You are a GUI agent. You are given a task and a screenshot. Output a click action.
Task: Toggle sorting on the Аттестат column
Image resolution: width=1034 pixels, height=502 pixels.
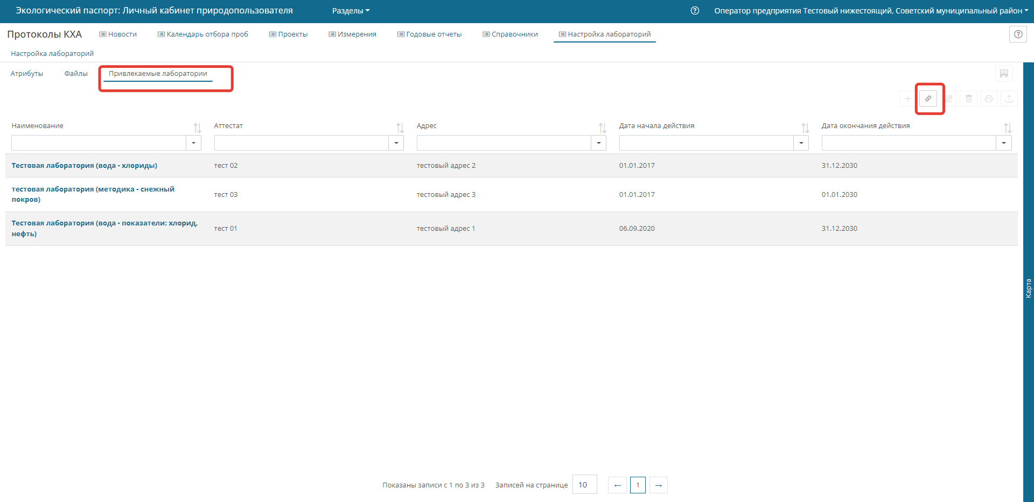400,128
